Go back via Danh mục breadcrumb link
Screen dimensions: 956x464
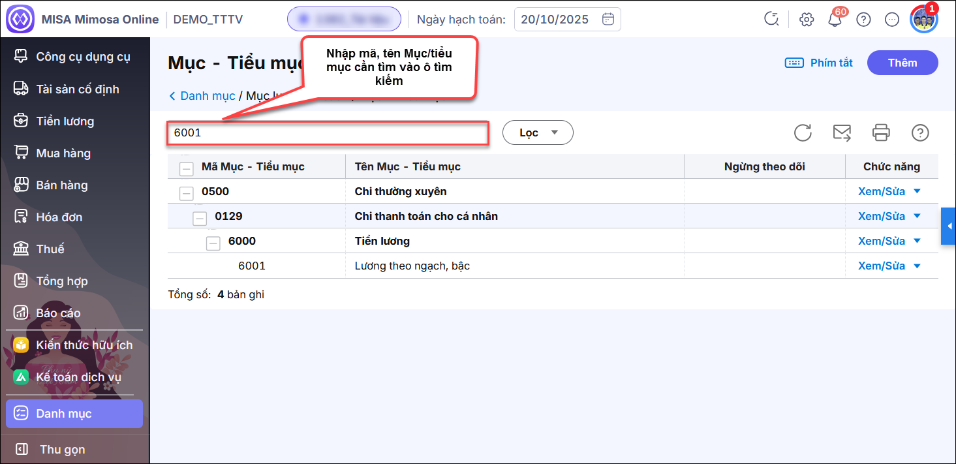(x=208, y=96)
